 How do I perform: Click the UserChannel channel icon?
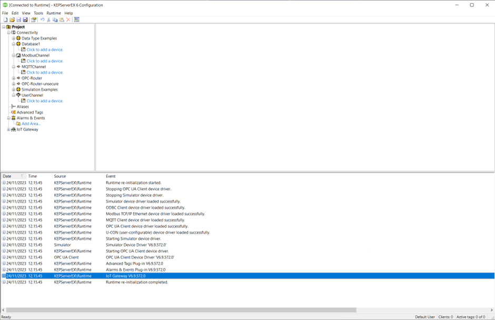pos(18,95)
